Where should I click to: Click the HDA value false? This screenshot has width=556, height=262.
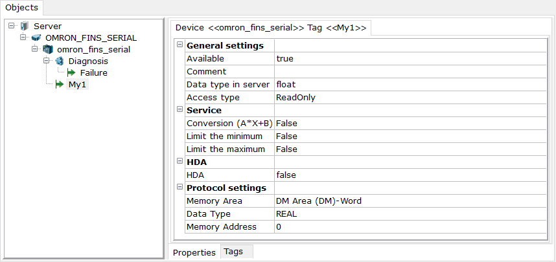[410, 175]
